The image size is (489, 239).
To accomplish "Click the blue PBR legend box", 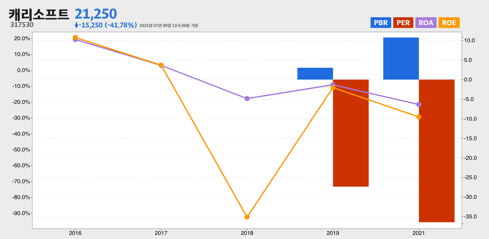I will pyautogui.click(x=381, y=23).
